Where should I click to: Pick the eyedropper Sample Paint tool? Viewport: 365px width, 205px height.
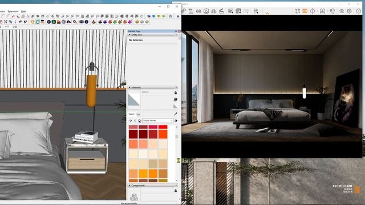pyautogui.click(x=176, y=114)
